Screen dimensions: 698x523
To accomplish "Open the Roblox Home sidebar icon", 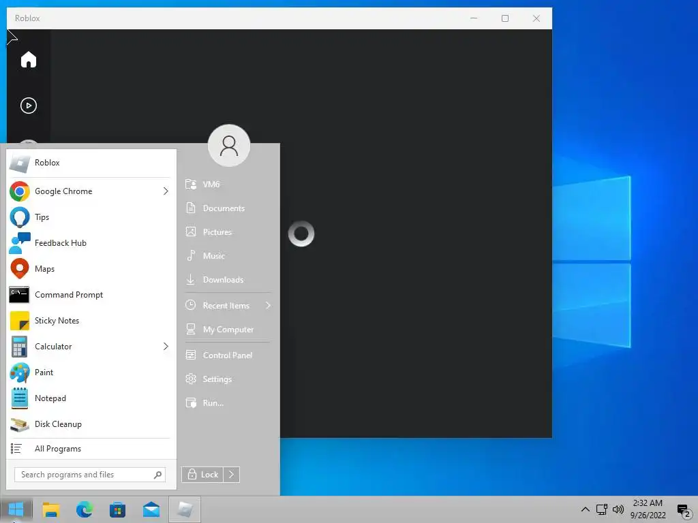I will [29, 59].
